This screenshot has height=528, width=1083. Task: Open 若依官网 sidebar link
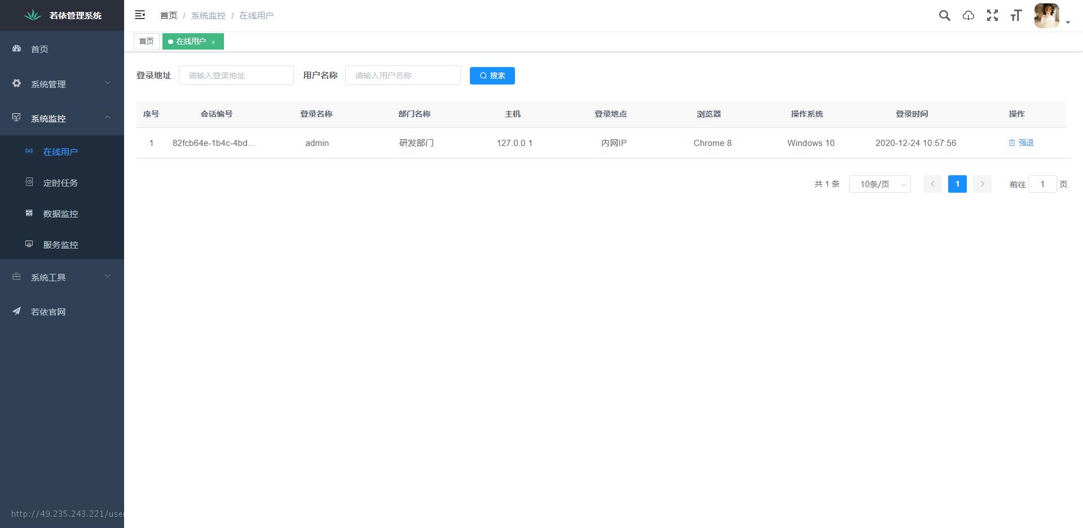(x=62, y=311)
